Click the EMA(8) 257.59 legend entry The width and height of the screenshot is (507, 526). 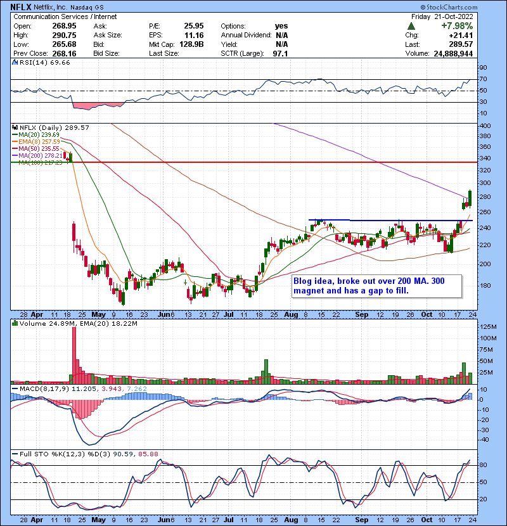[x=36, y=141]
